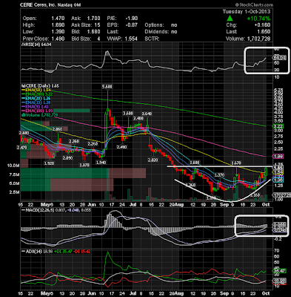Image resolution: width=291 pixels, height=297 pixels.
Task: Click the SCTR label
Action: coord(152,39)
